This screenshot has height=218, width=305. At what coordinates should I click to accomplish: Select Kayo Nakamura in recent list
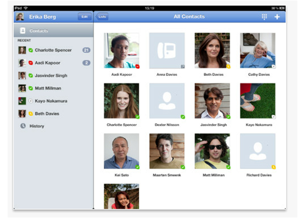pyautogui.click(x=51, y=101)
